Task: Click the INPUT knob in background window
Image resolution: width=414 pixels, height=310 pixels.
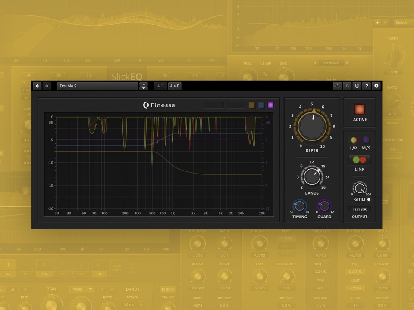Action: (x=393, y=56)
